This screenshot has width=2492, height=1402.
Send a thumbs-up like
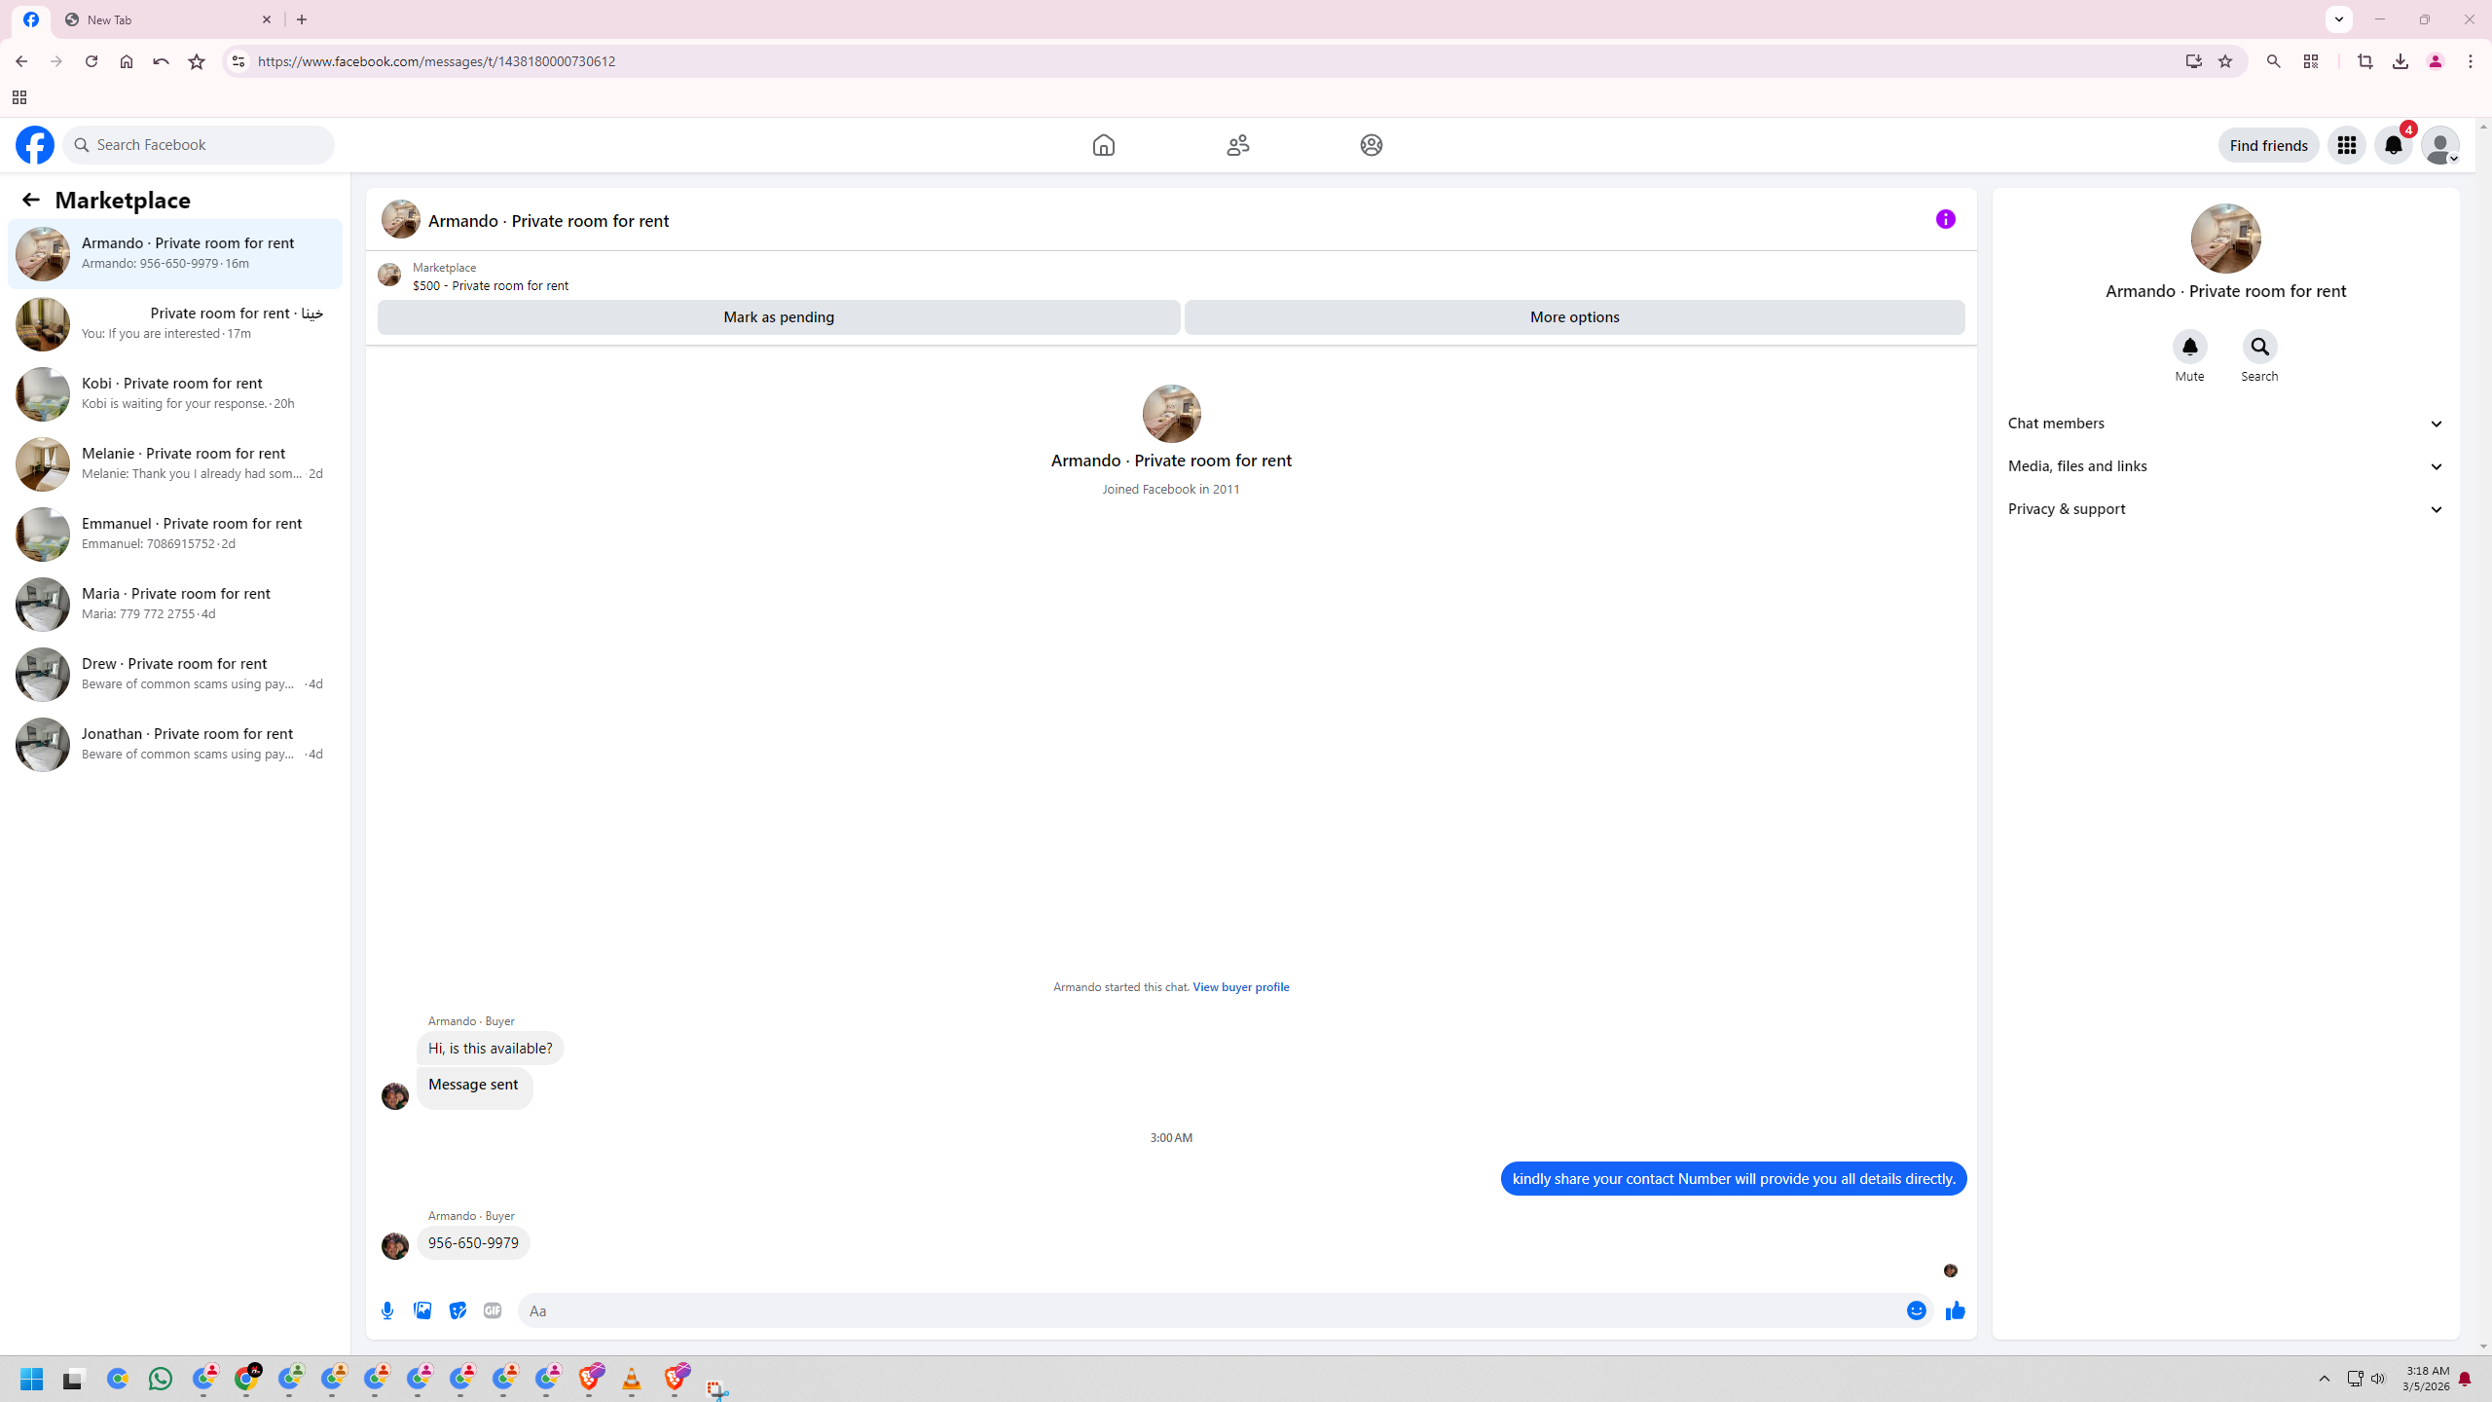1955,1310
